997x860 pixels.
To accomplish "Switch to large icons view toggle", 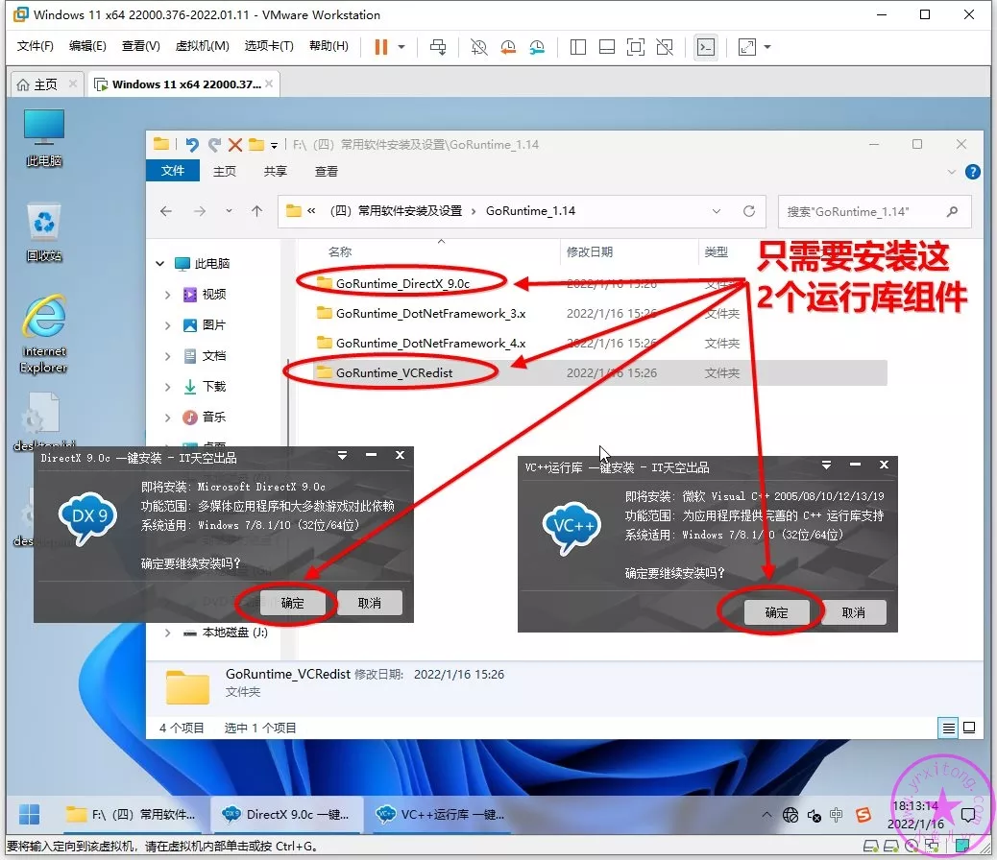I will pyautogui.click(x=969, y=728).
